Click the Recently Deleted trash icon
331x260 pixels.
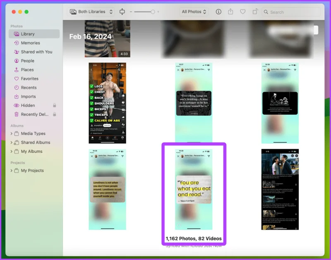[x=17, y=114]
